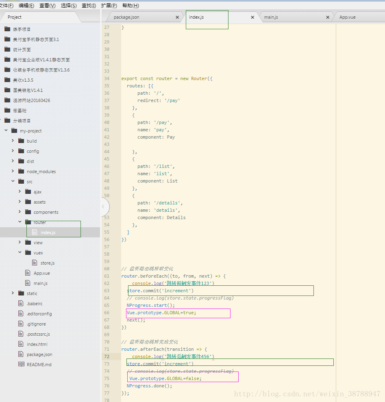Click the store.js file icon
385x402 pixels.
click(35, 263)
